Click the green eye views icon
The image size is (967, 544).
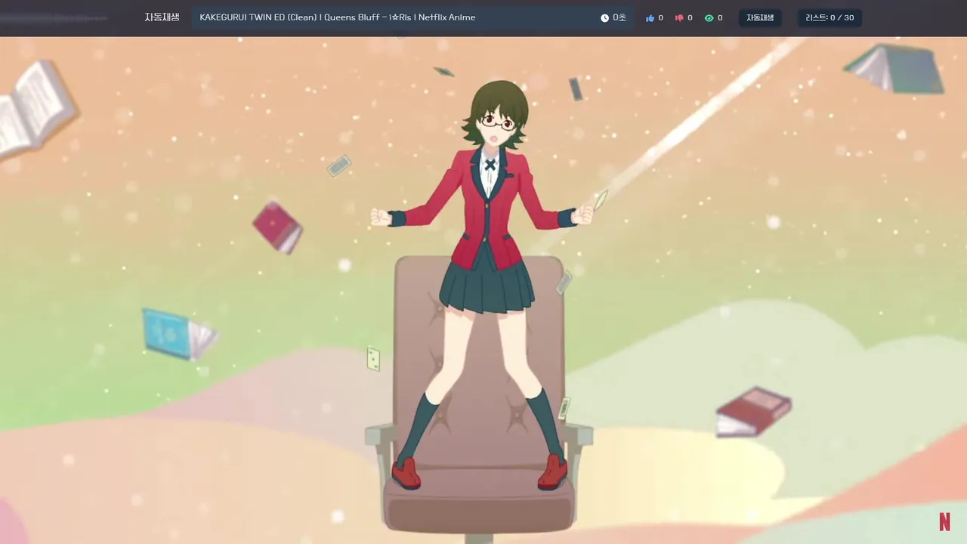tap(709, 17)
